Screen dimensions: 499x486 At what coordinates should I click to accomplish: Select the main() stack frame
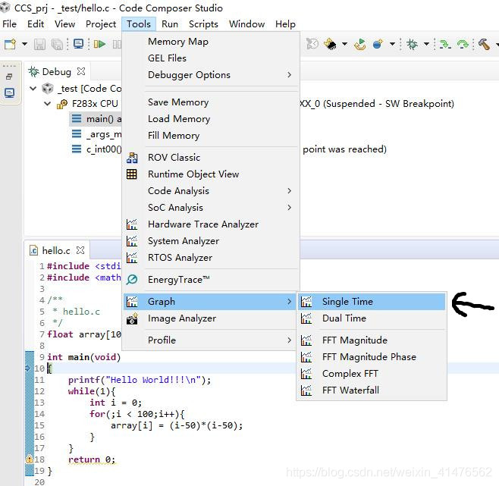click(96, 119)
